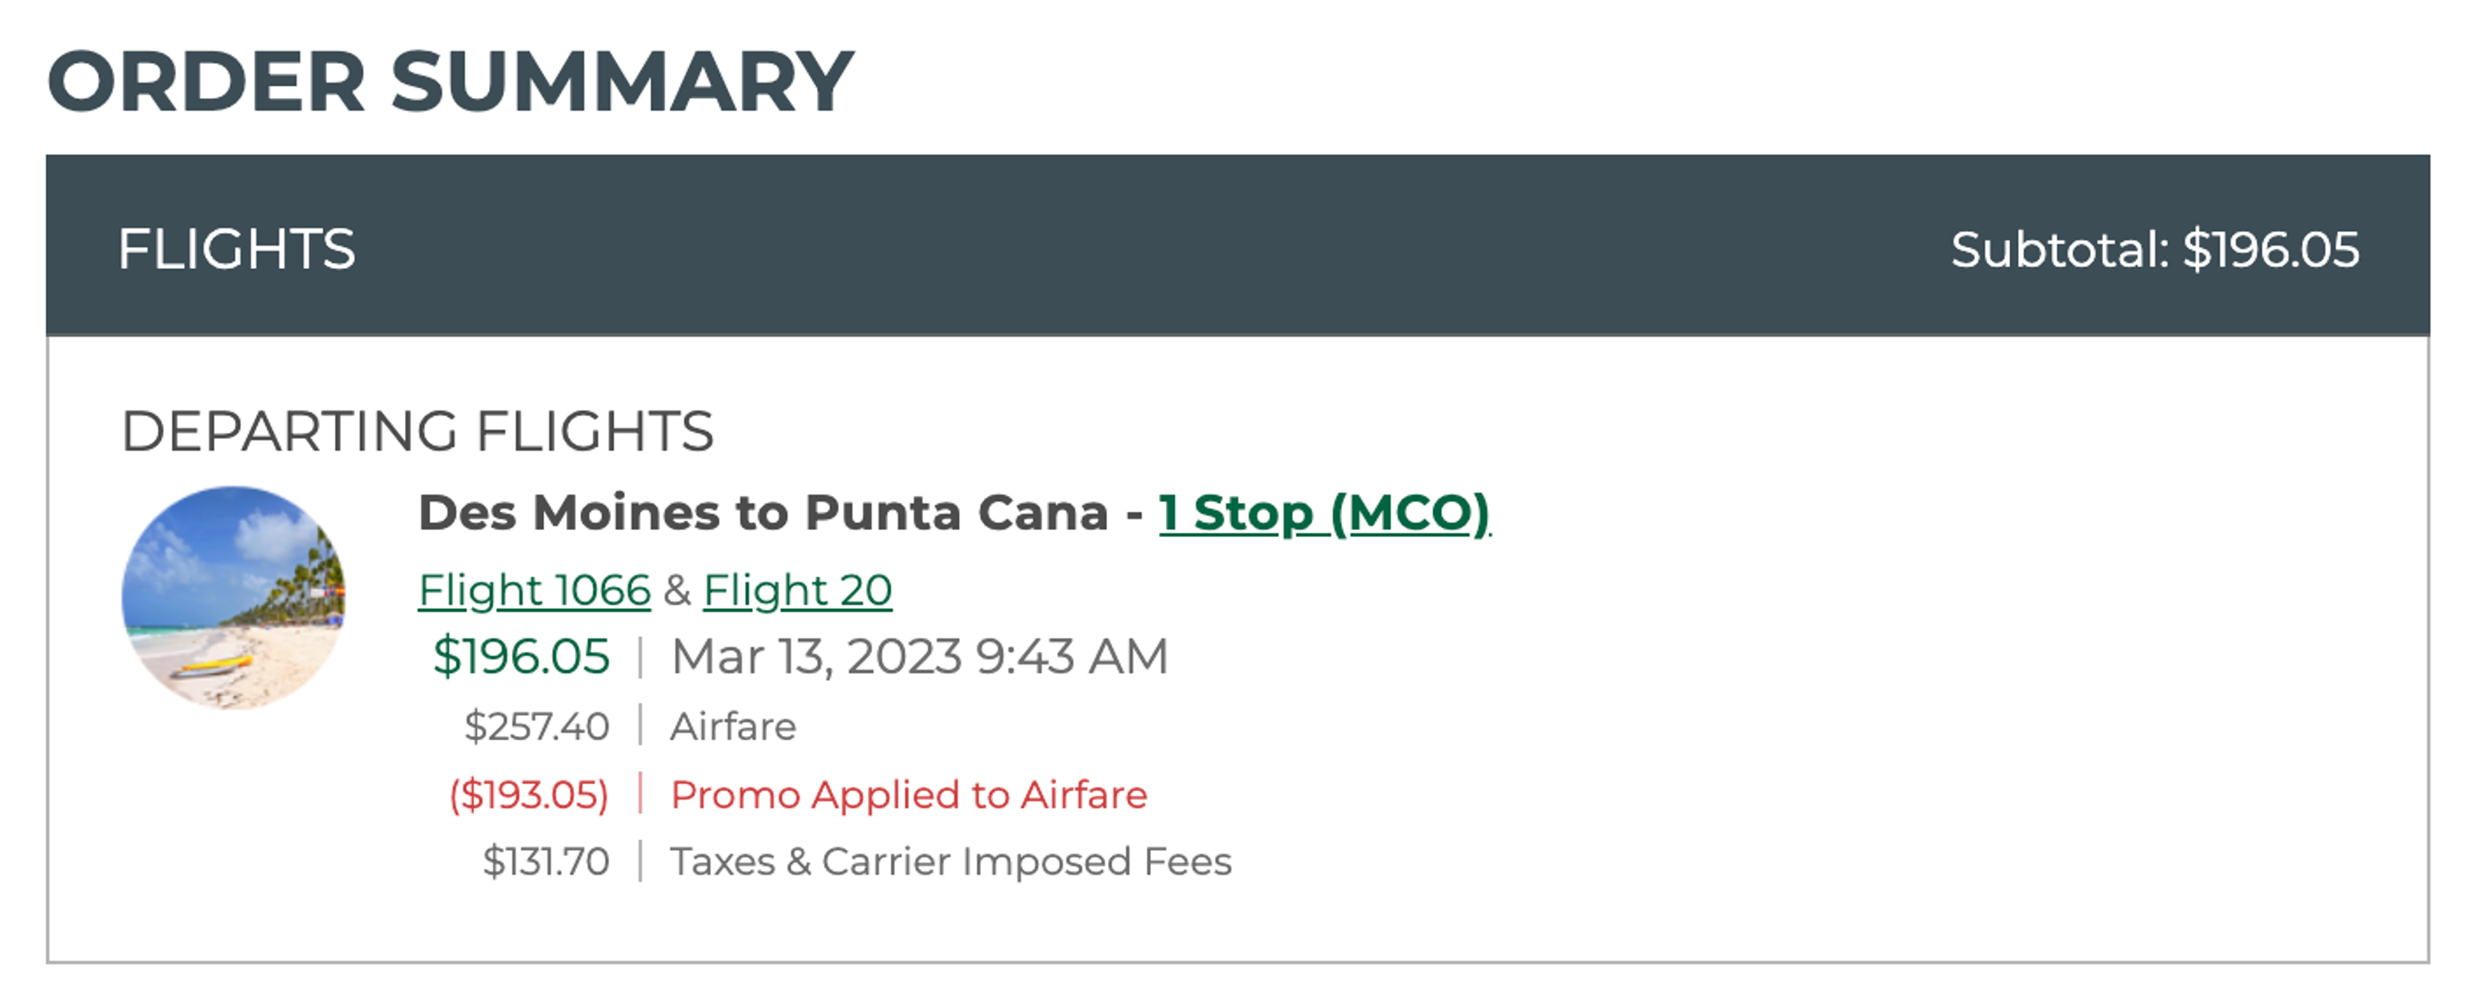The image size is (2465, 992).
Task: Click the ORDER SUMMARY heading
Action: [x=450, y=82]
